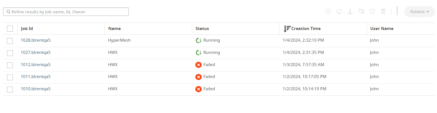Click the remote display monitor icon
The height and width of the screenshot is (113, 437).
339,12
